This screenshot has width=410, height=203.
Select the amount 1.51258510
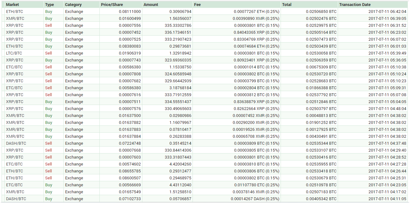coord(180,192)
